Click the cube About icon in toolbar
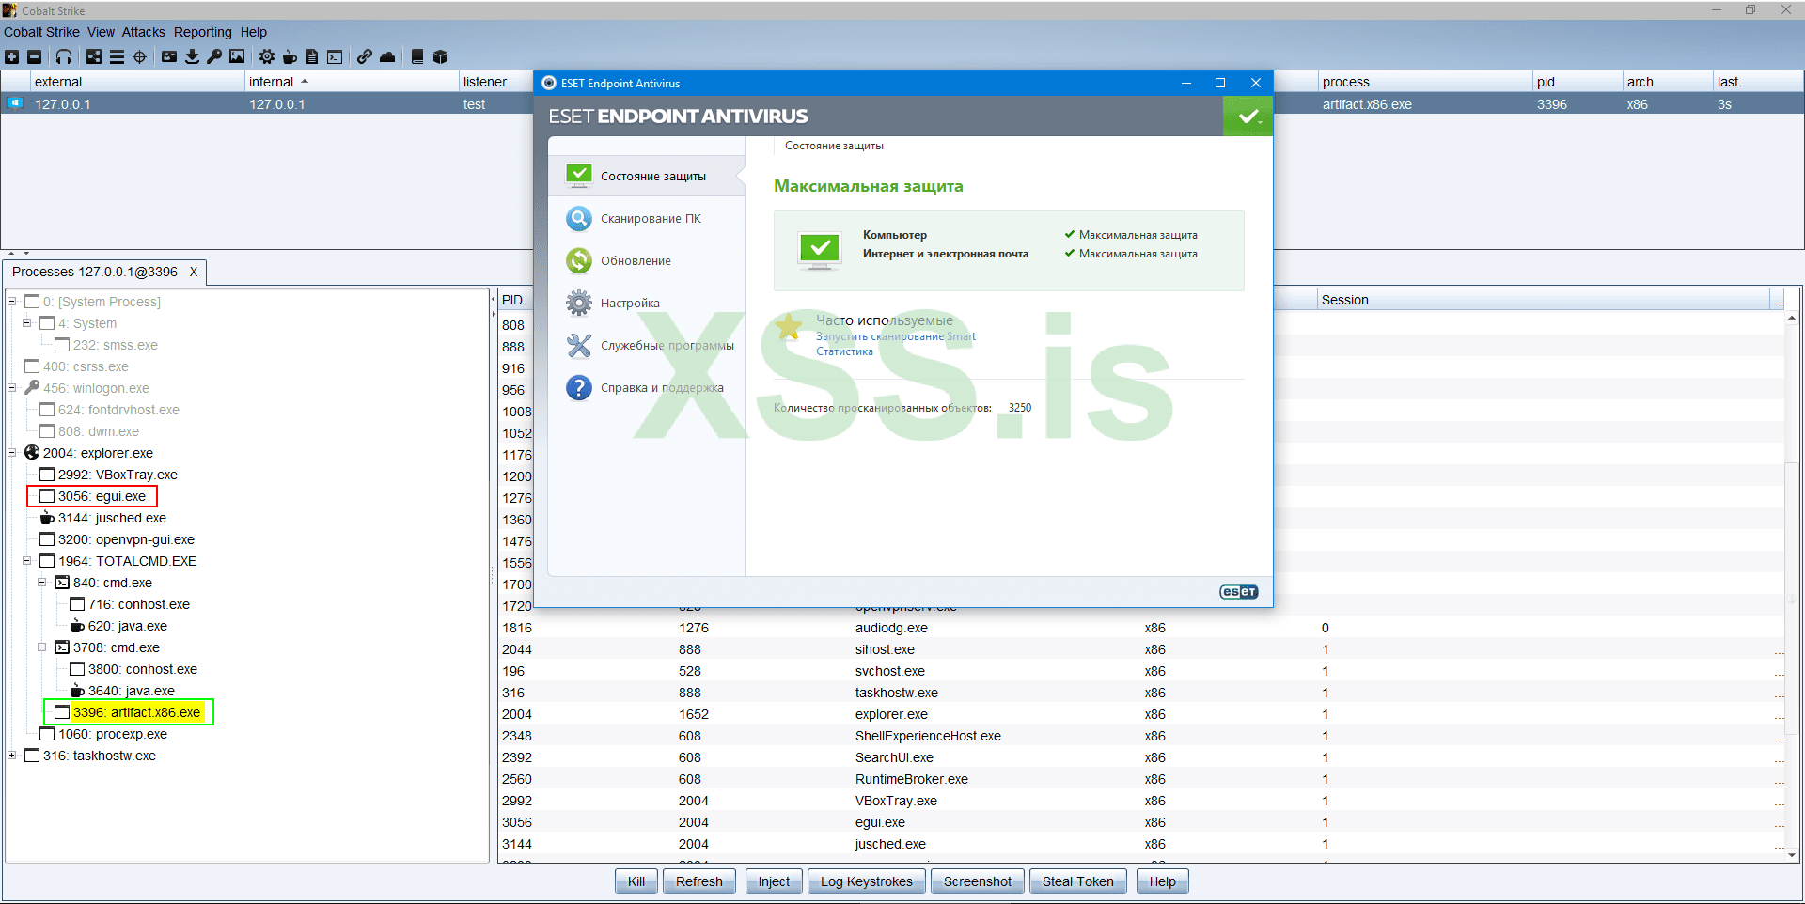Image resolution: width=1805 pixels, height=904 pixels. 440,57
